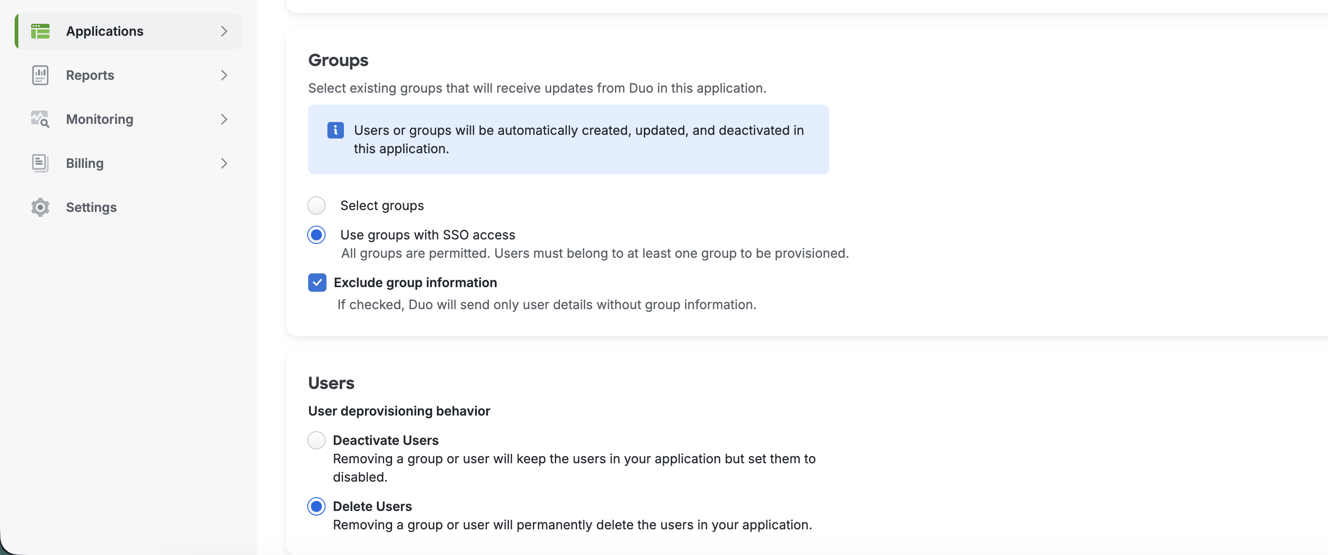Click the Users section heading

tap(331, 383)
